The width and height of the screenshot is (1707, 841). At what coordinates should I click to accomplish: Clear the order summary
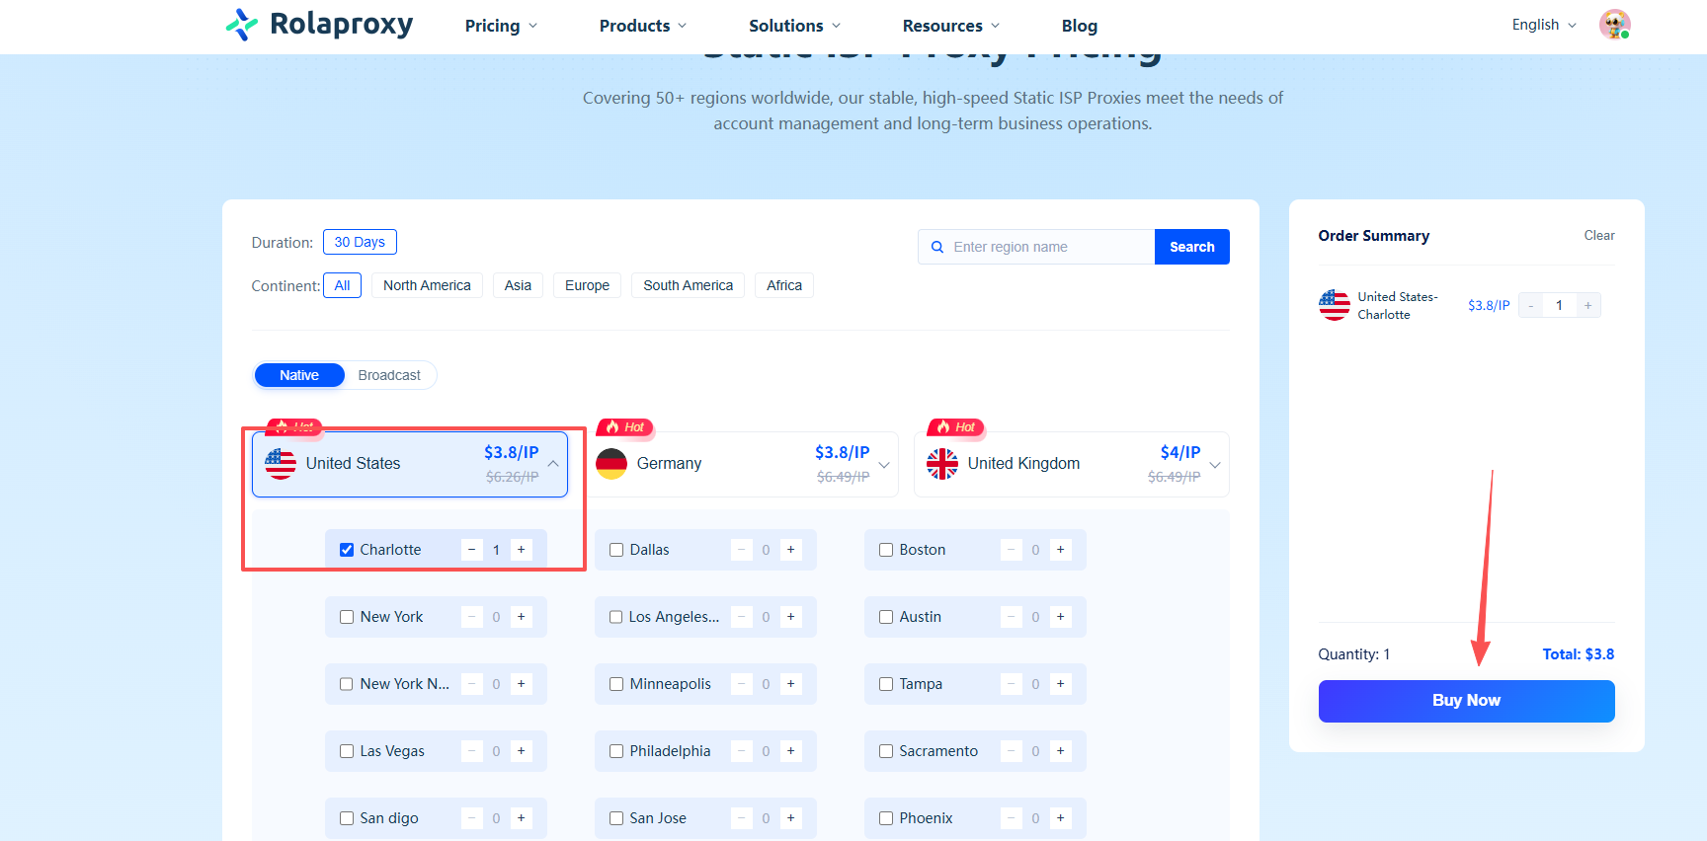[1599, 236]
